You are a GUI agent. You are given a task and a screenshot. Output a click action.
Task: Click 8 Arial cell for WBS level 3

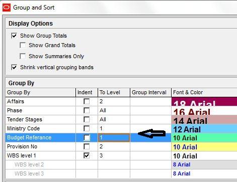pyautogui.click(x=204, y=173)
